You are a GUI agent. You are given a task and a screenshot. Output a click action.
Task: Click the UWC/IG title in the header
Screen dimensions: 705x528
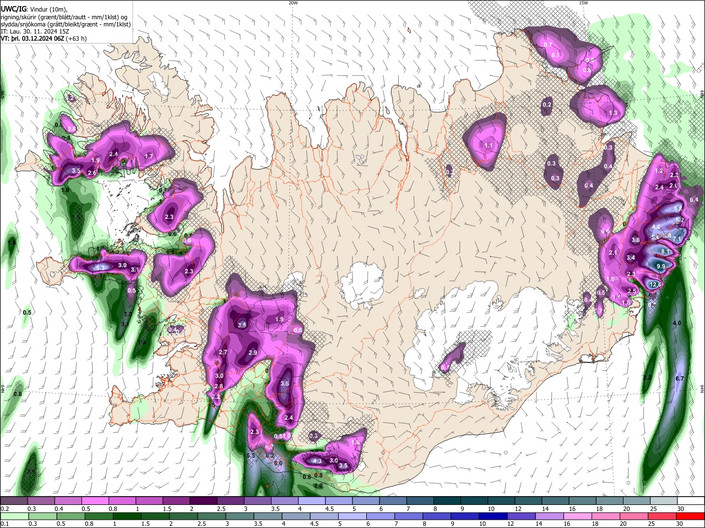pos(13,9)
